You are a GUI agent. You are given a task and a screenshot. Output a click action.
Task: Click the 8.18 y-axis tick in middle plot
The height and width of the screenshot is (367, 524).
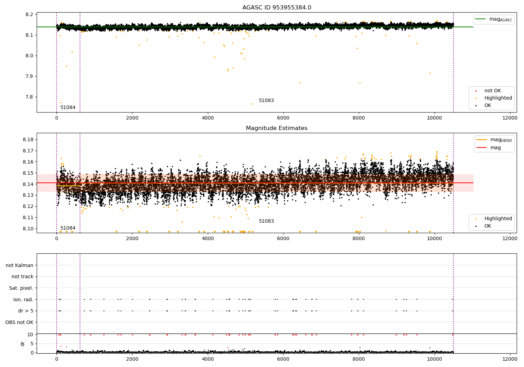pos(28,140)
